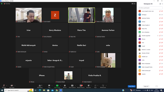Toggle Aammar Farhan's muted mic icon
The image size is (164, 92).
(160, 18)
